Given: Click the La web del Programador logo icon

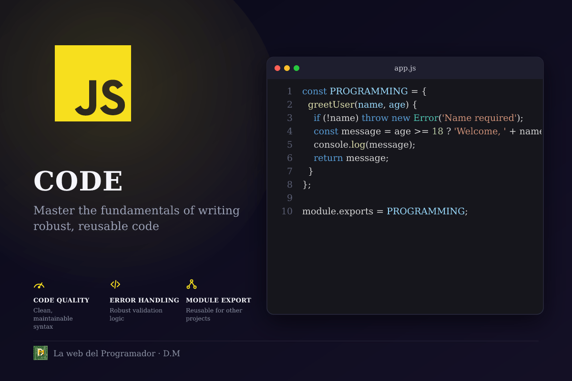Looking at the screenshot, I should pos(41,353).
